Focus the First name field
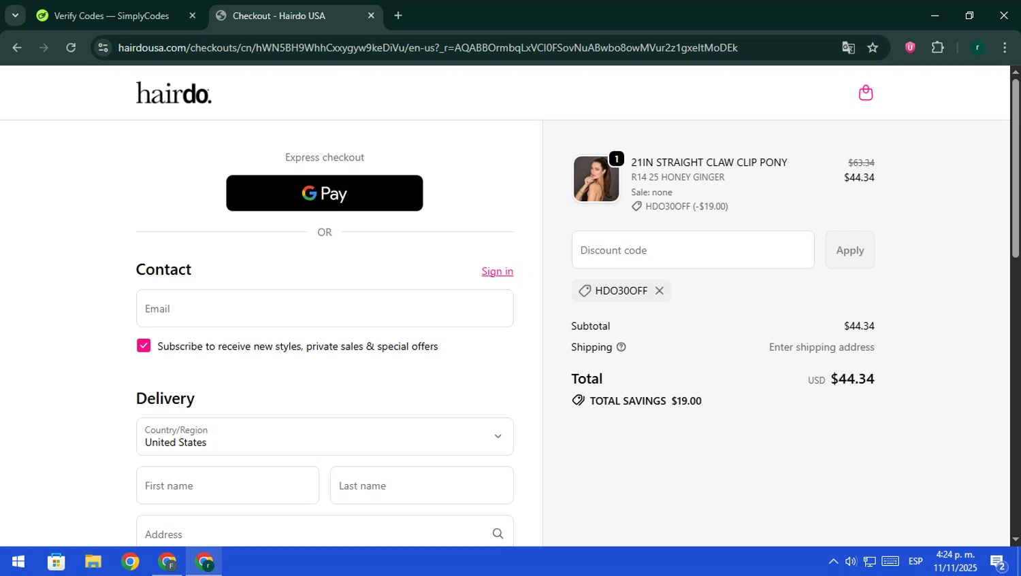 (x=227, y=485)
